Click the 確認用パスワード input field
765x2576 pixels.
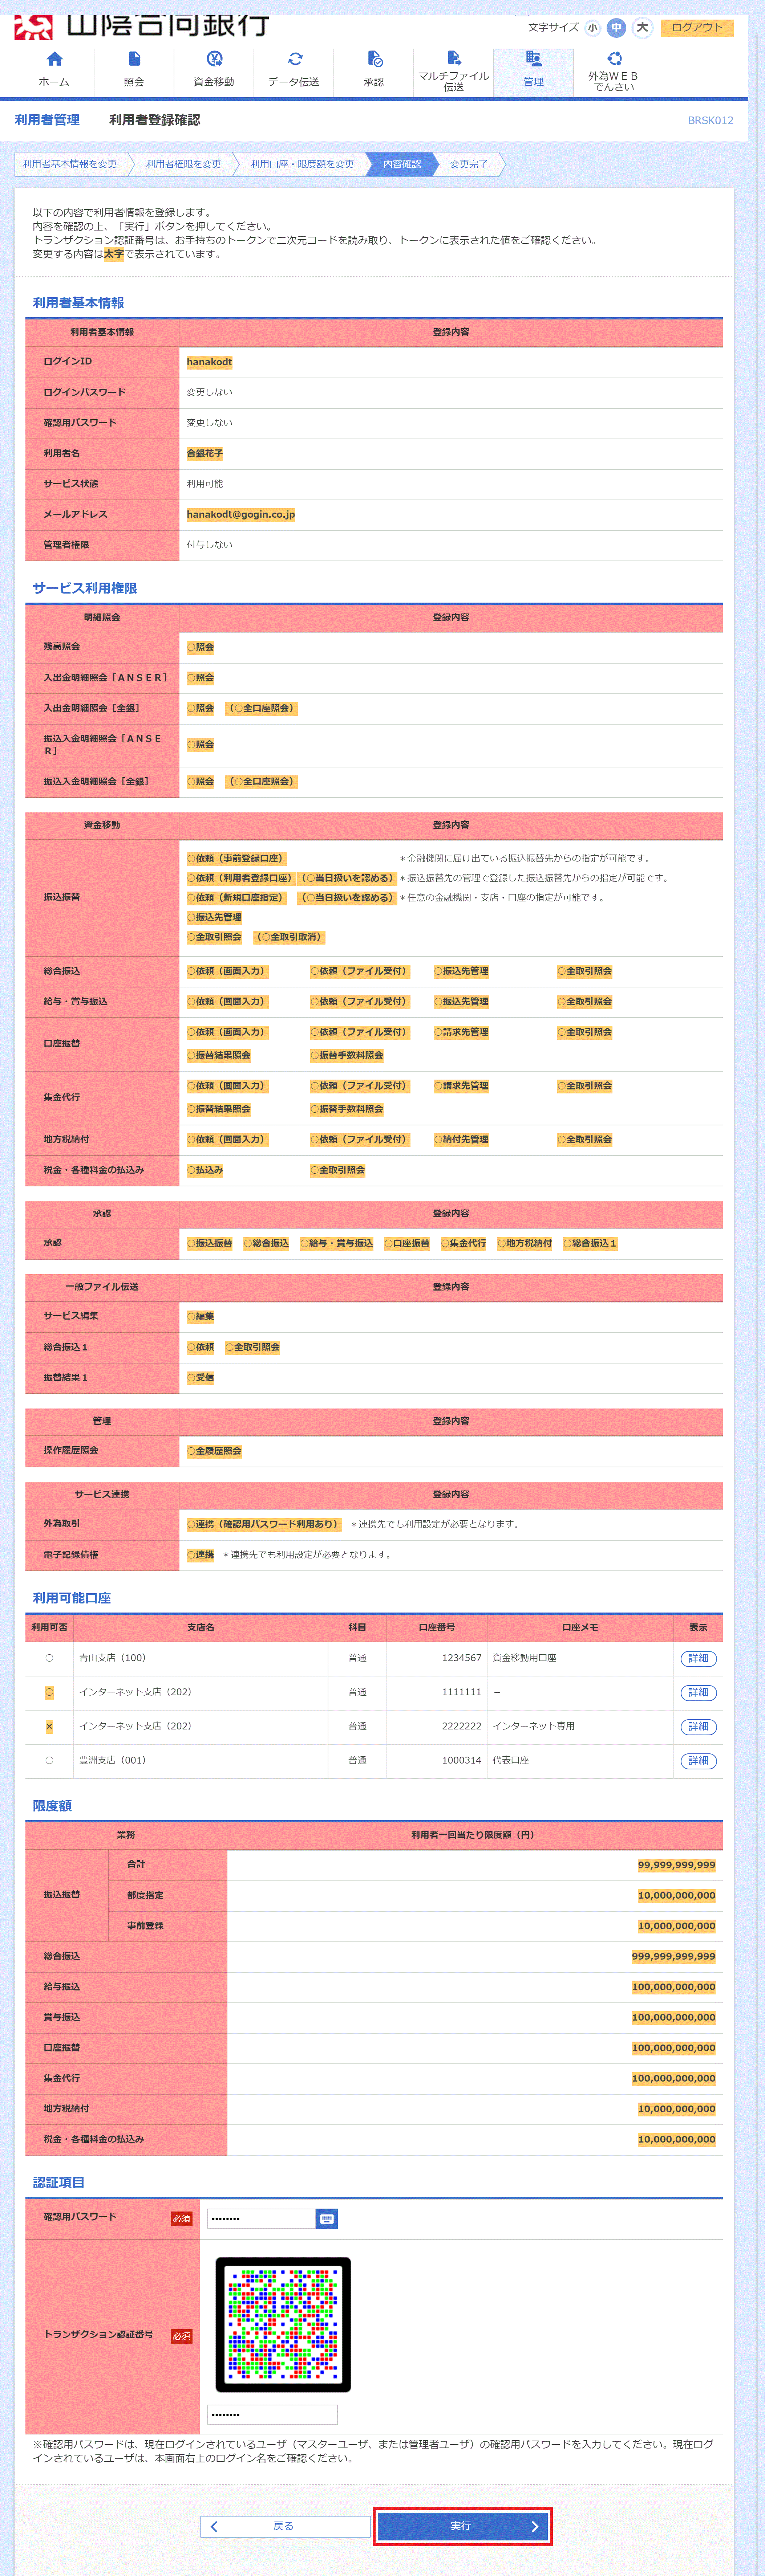[x=261, y=2219]
